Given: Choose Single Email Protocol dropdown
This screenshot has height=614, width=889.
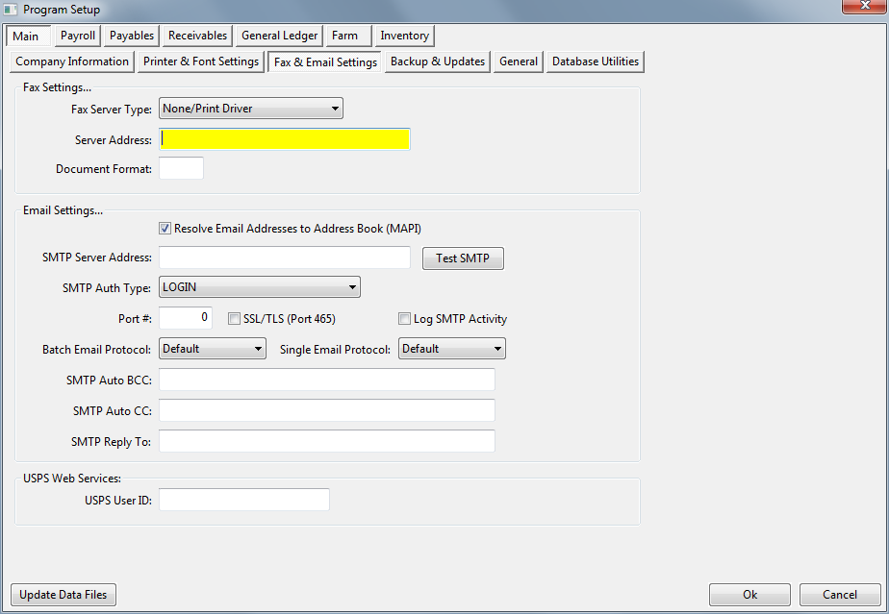Looking at the screenshot, I should [452, 349].
